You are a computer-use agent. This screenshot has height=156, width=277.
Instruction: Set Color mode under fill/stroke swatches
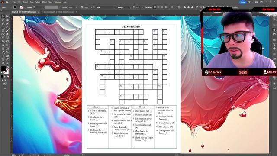click(x=2, y=76)
